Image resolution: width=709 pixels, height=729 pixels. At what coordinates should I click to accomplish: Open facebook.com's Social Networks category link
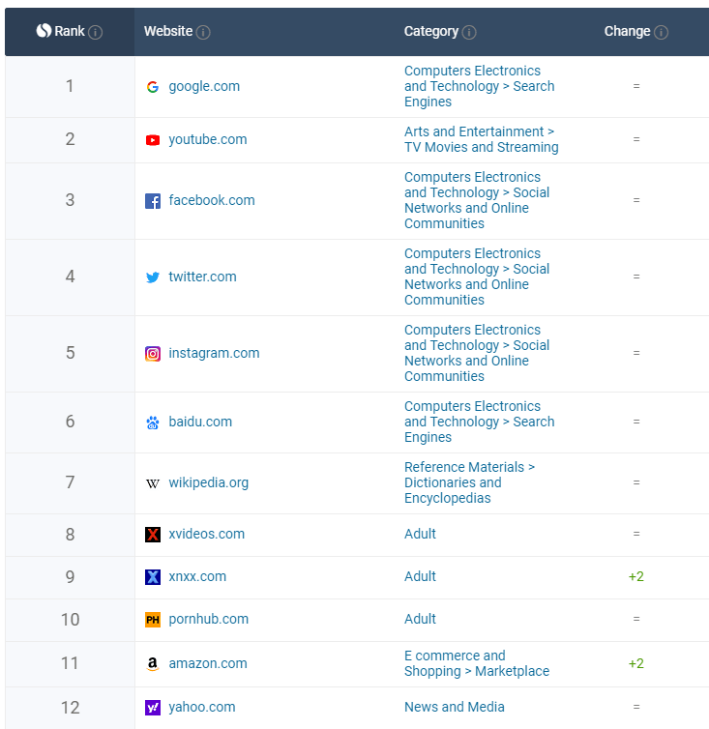coord(477,200)
